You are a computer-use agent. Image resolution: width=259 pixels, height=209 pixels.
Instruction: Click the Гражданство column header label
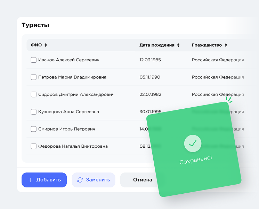click(x=207, y=45)
